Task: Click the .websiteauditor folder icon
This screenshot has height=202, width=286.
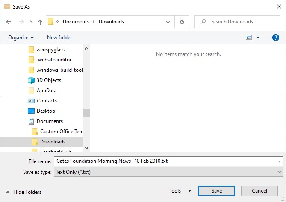Action: (x=31, y=60)
